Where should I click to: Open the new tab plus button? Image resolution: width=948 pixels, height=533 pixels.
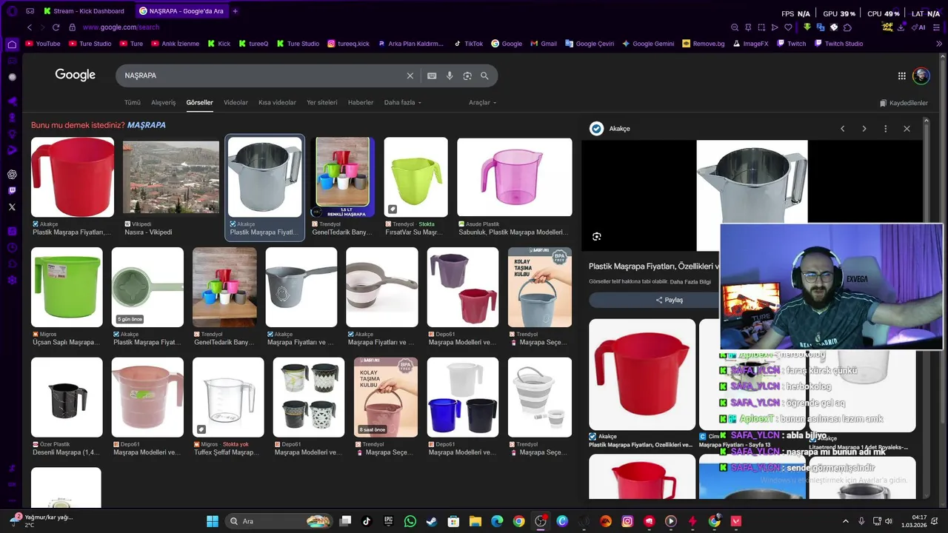click(x=236, y=11)
